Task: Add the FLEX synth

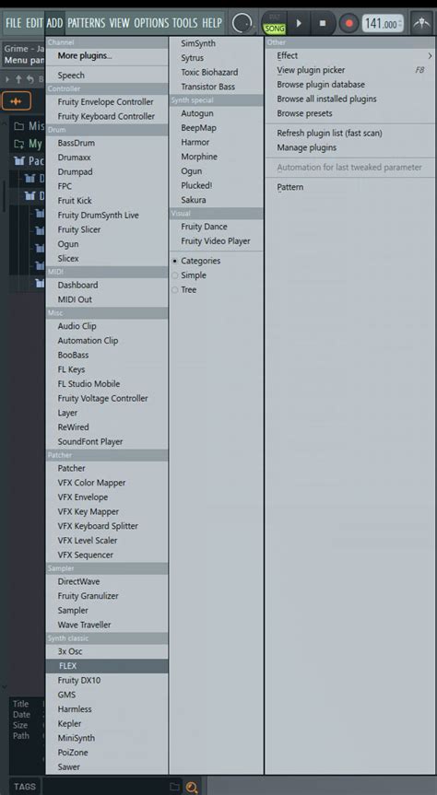Action: click(x=107, y=666)
